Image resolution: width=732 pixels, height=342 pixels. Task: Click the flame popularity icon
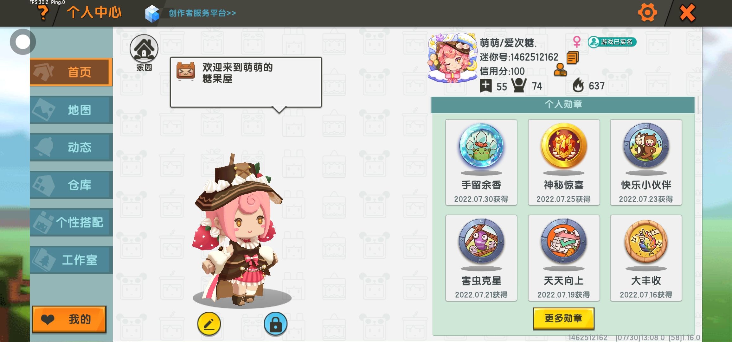578,85
